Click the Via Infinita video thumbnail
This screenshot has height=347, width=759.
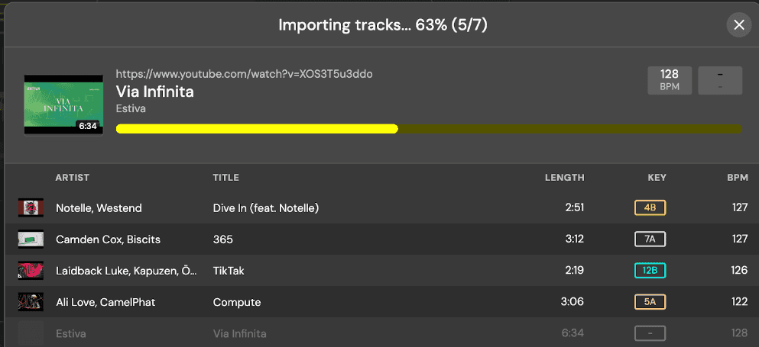[63, 104]
